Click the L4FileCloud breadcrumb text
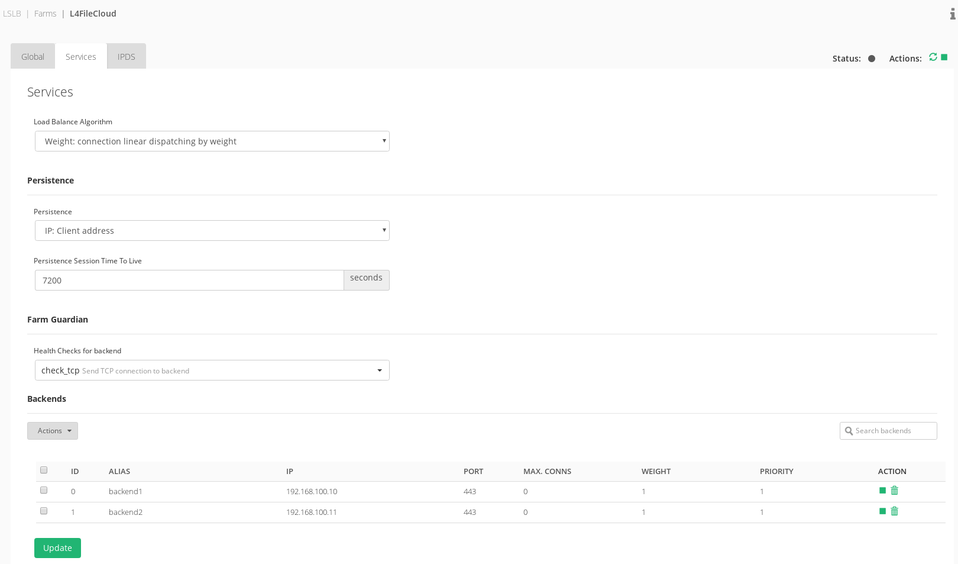This screenshot has width=958, height=564. (x=93, y=14)
